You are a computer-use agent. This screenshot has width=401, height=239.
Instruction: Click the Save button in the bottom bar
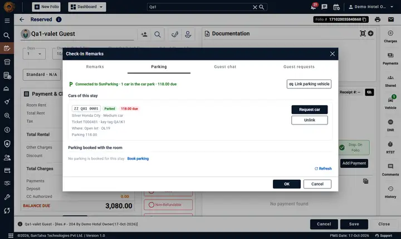(x=354, y=224)
